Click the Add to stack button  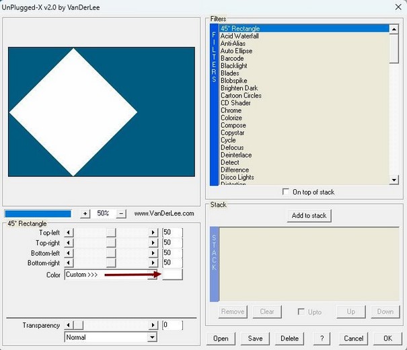(309, 215)
